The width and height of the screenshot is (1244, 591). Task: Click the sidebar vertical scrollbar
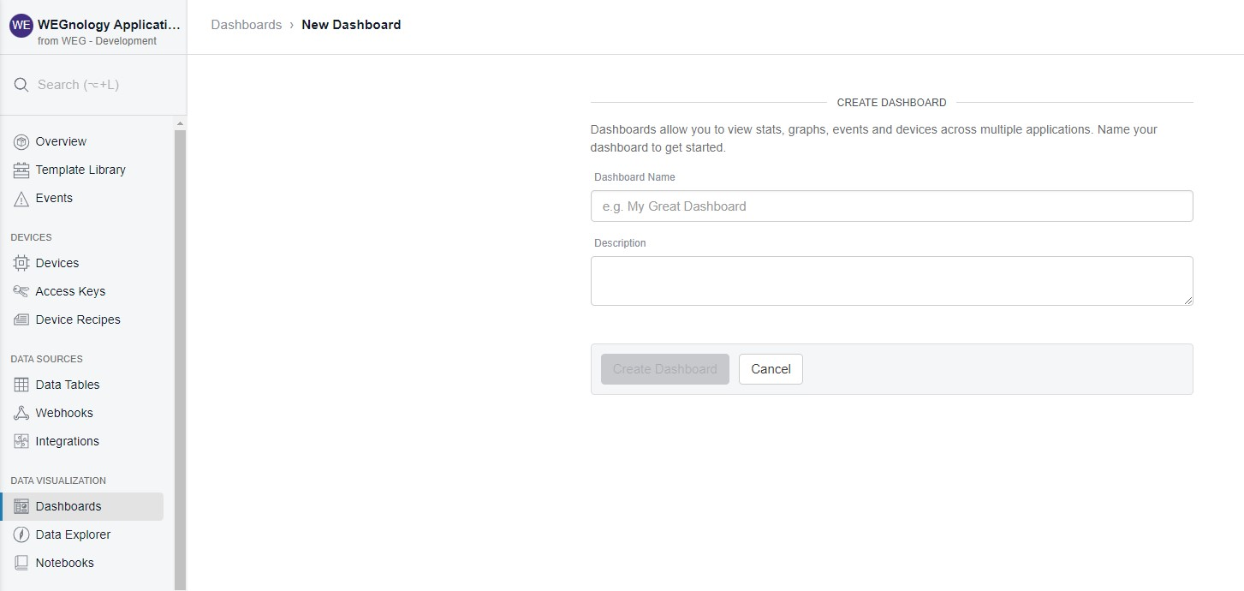180,360
